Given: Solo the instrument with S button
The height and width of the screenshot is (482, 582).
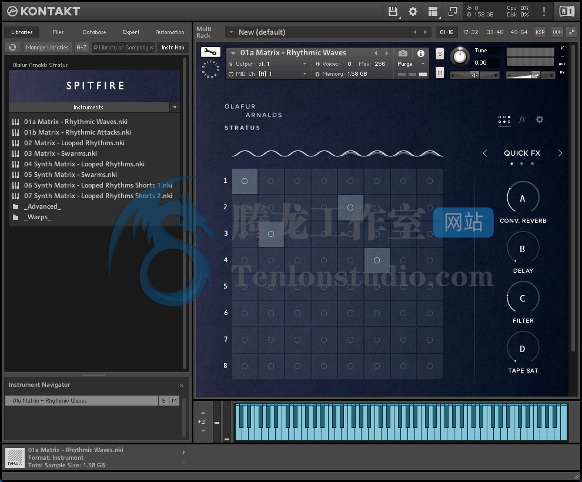Looking at the screenshot, I should click(x=440, y=54).
